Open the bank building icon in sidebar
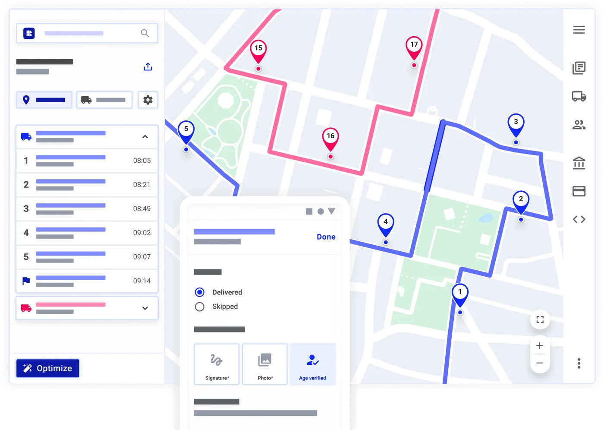Viewport: 604px width, 430px height. (579, 163)
